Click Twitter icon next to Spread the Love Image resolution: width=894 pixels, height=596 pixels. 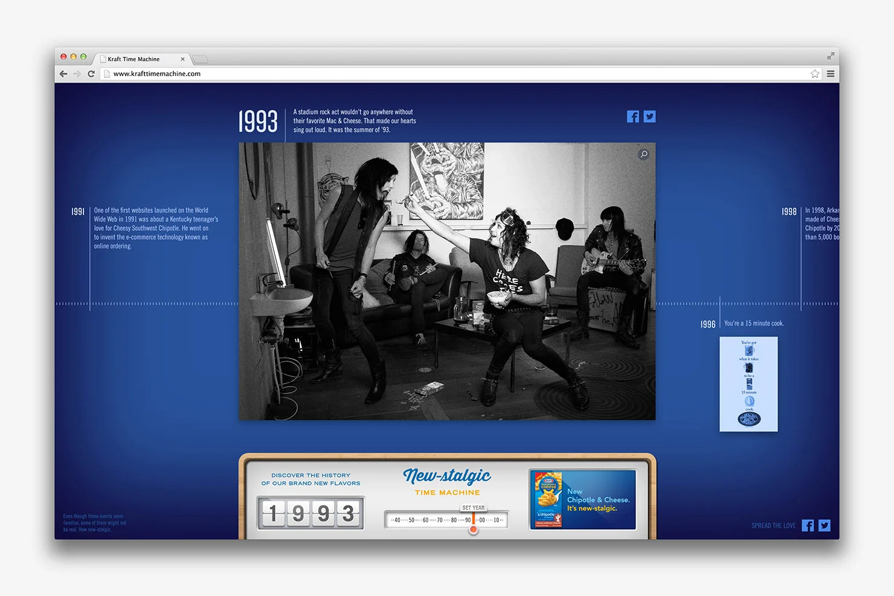(825, 525)
